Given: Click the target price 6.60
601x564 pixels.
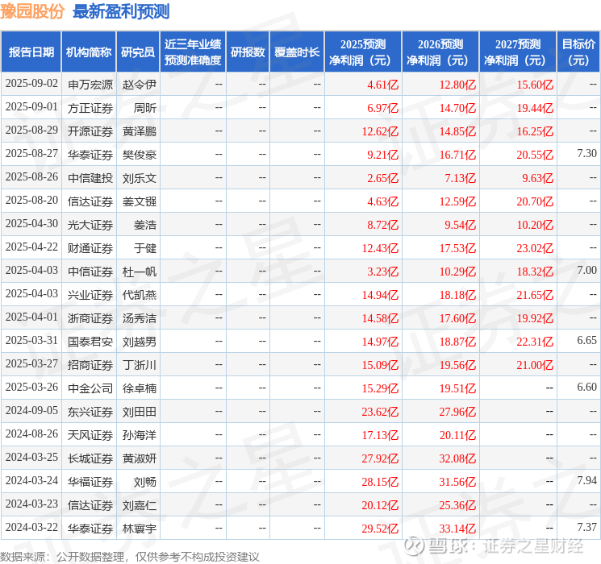Looking at the screenshot, I should 586,387.
